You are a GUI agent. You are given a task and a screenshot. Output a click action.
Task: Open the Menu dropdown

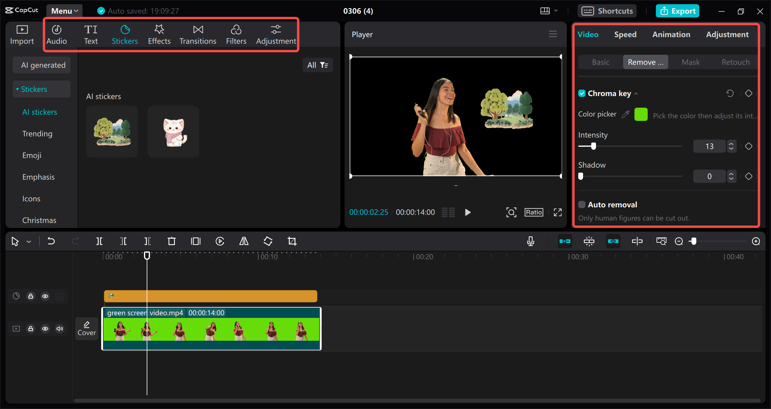coord(64,11)
